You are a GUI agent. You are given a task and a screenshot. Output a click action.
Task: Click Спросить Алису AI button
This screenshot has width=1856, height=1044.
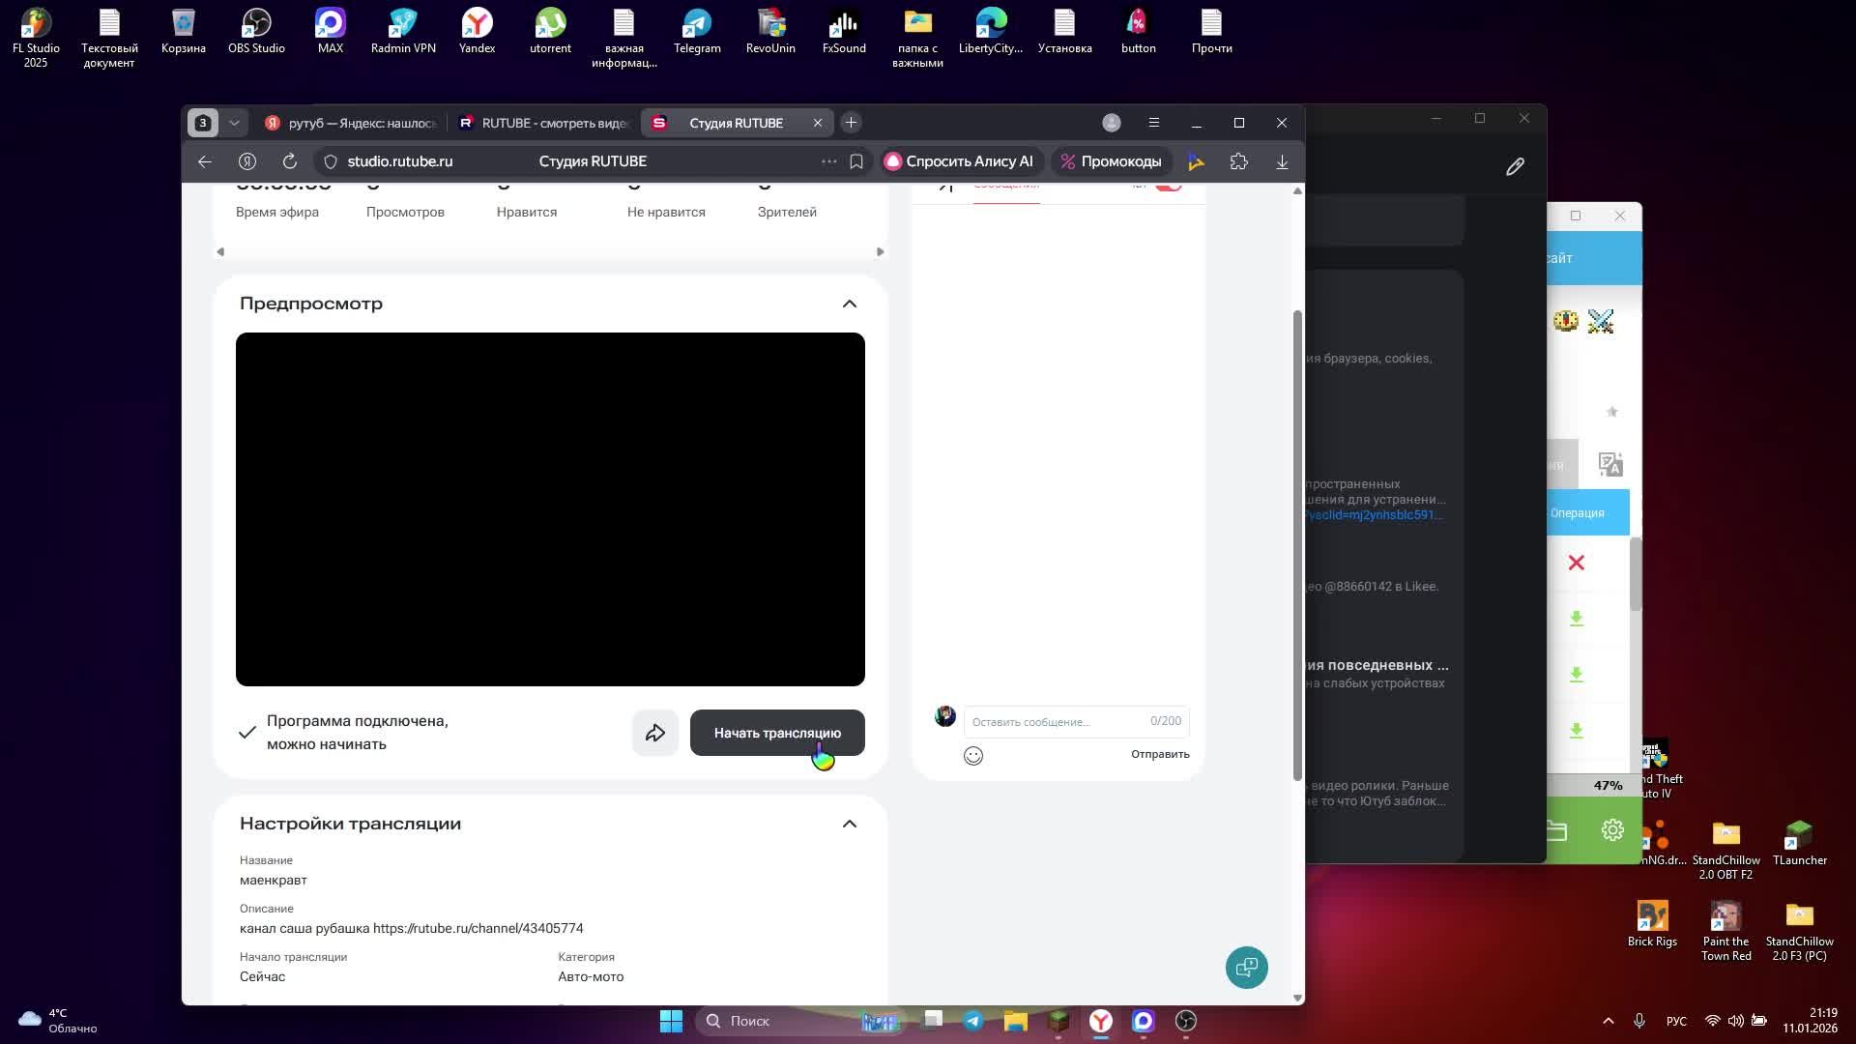tap(960, 161)
